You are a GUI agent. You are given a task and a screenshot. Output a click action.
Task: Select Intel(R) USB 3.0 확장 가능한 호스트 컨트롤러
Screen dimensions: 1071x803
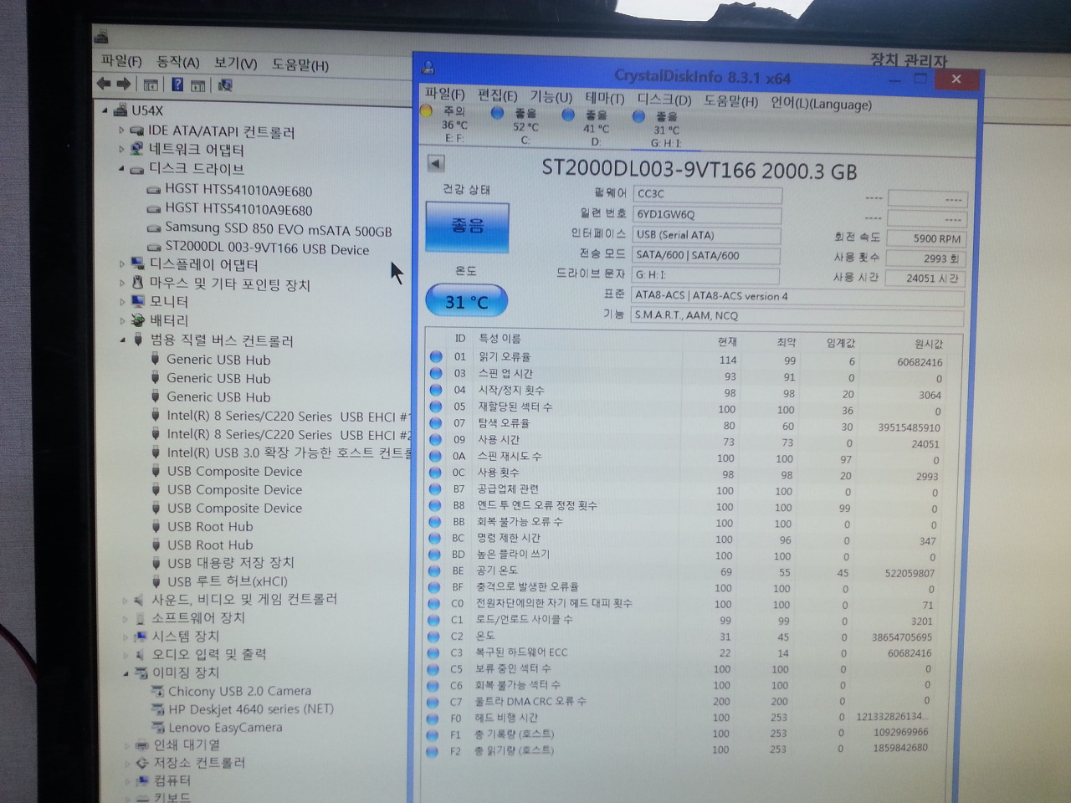tap(290, 453)
